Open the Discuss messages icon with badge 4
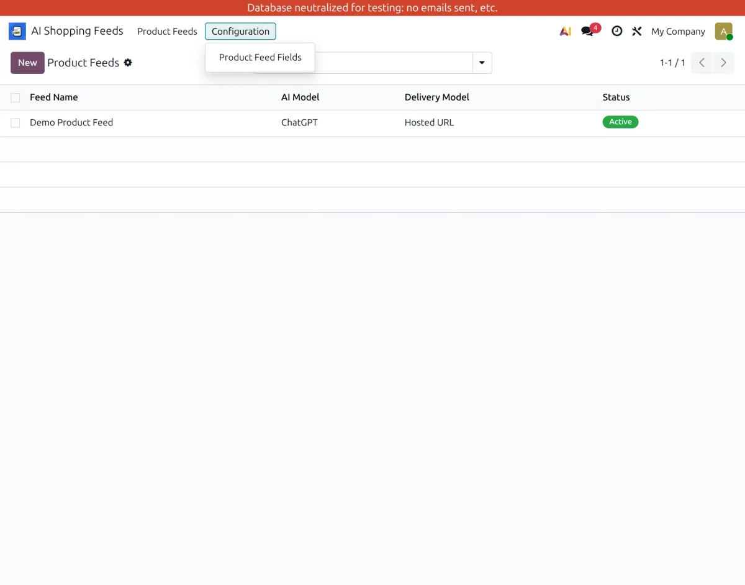Screen dimensions: 745x585 click(x=587, y=30)
